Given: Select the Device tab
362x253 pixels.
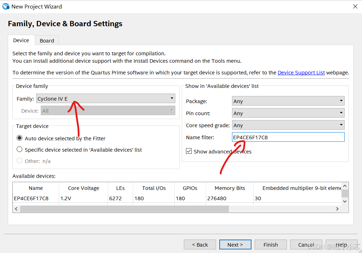Looking at the screenshot, I should point(21,40).
